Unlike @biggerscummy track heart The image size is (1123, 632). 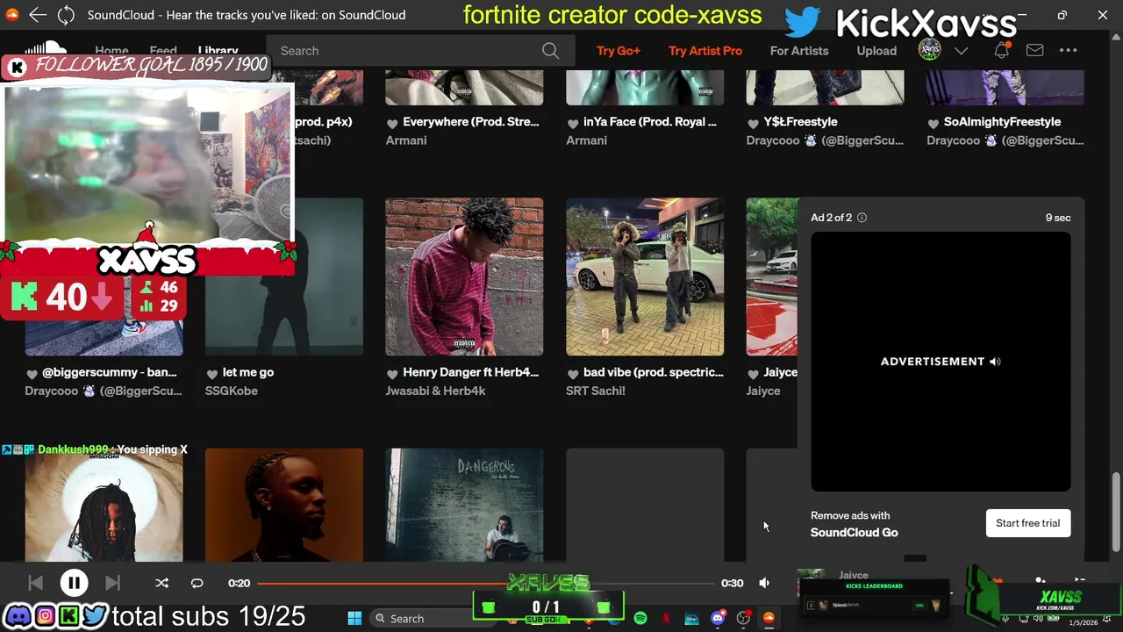(32, 373)
